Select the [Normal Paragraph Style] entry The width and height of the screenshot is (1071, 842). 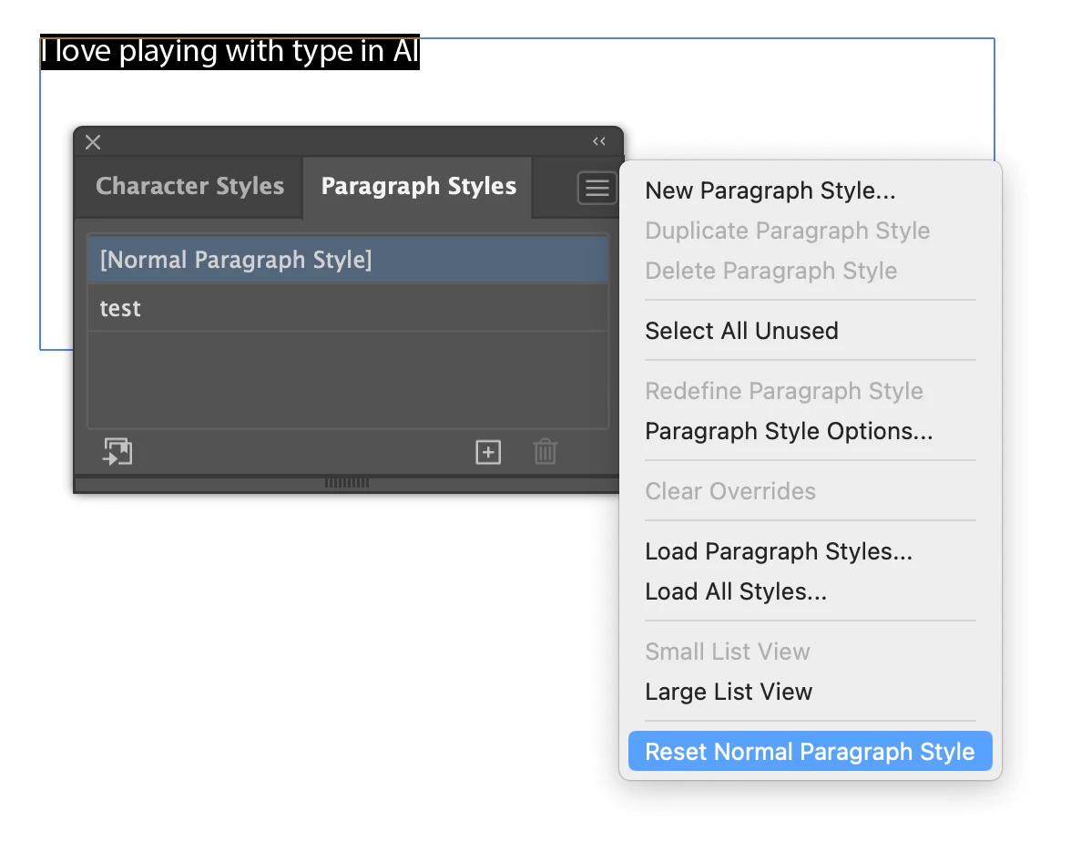347,260
